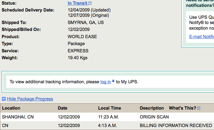Click the 12/04/2009 (Updated) delivery date

89,10
